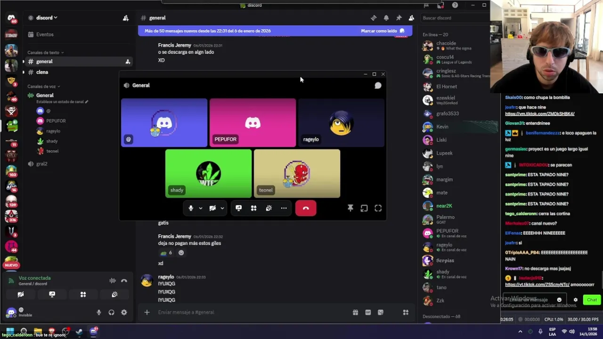Share your screen from call popup controls
This screenshot has width=603, height=339.
pos(238,208)
